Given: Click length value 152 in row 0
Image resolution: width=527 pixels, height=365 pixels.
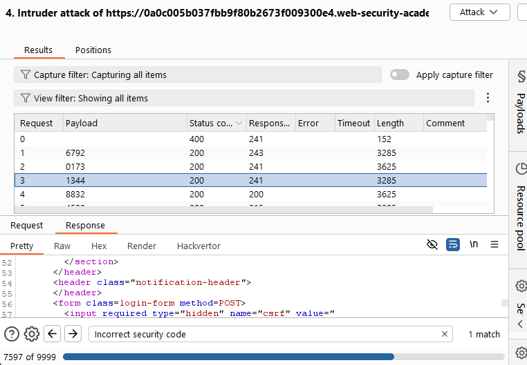Looking at the screenshot, I should pyautogui.click(x=384, y=139).
